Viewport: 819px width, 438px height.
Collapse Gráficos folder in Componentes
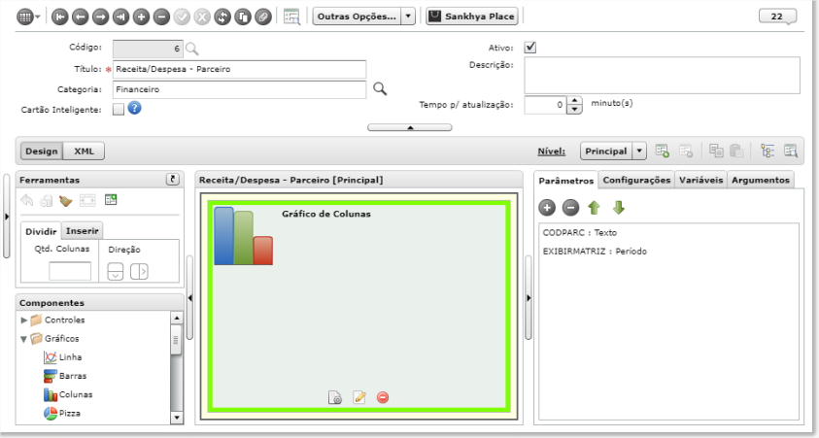pos(24,339)
